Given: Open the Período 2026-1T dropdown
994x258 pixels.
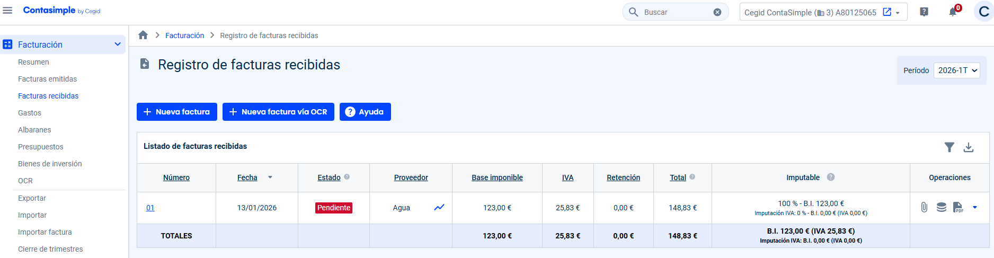Looking at the screenshot, I should click(x=956, y=70).
